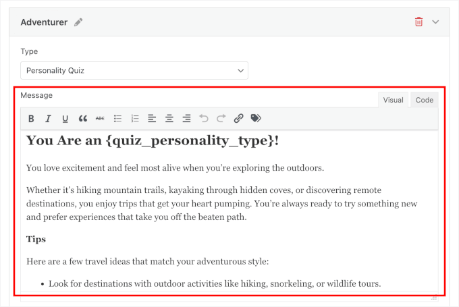Open the smart tags inserter icon

coord(256,119)
